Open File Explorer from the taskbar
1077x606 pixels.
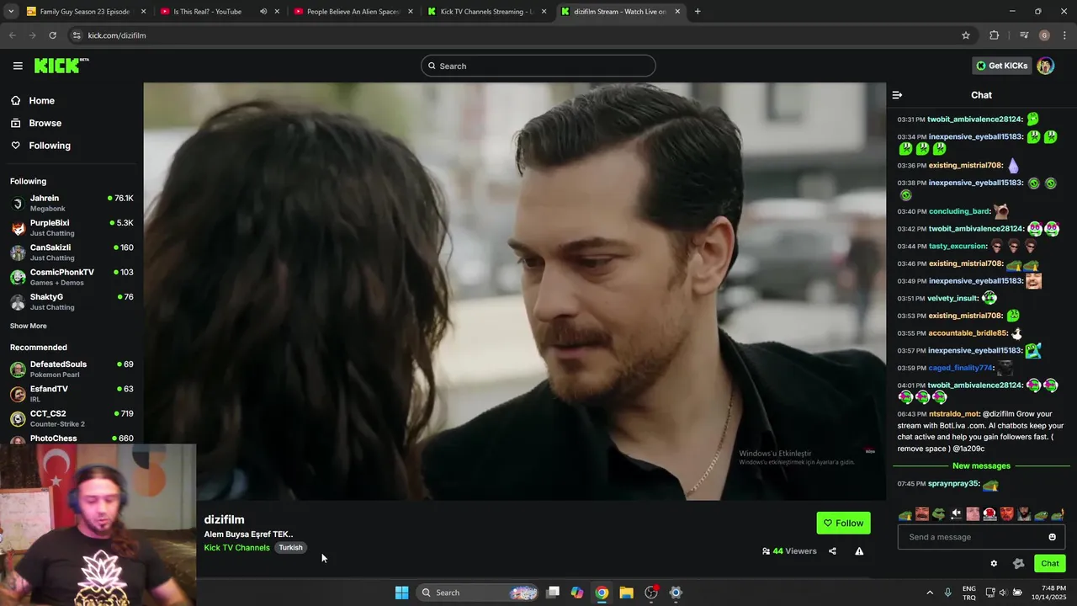[627, 593]
